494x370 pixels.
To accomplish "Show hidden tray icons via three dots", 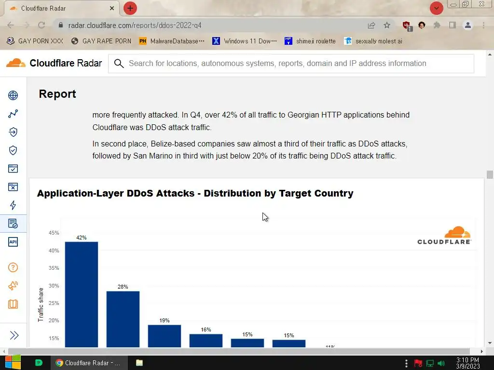I will coord(406,363).
